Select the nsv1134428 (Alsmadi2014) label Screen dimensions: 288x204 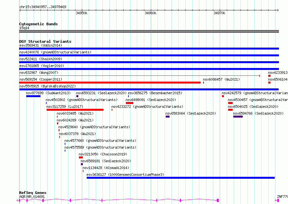click(106, 168)
